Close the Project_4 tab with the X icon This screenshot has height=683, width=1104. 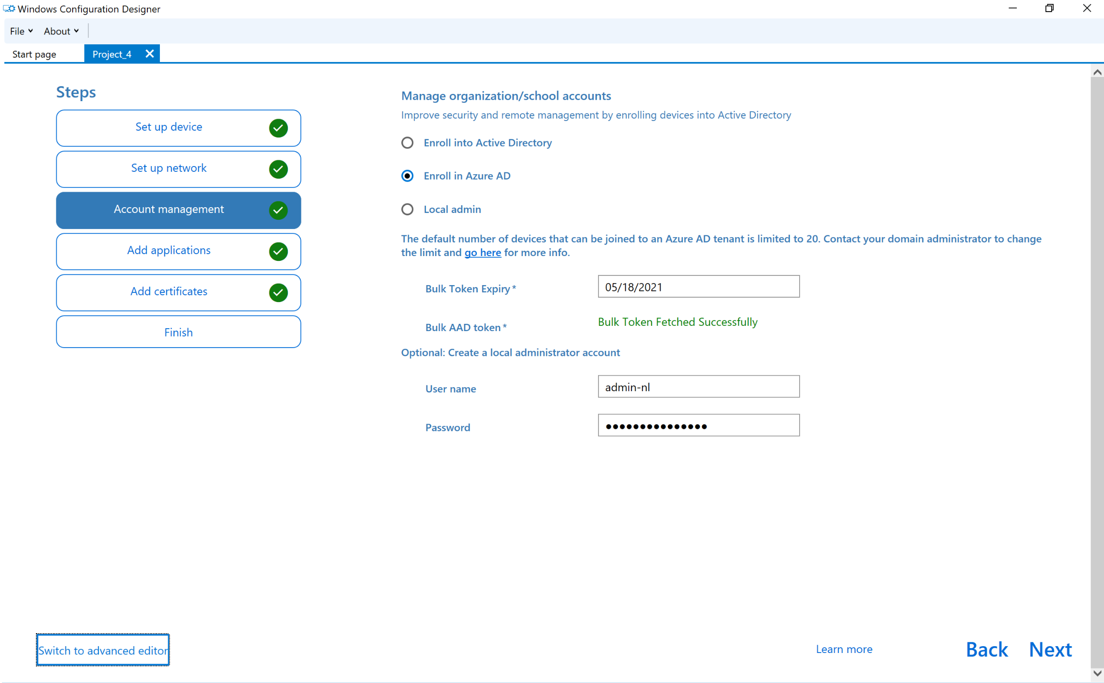(150, 54)
